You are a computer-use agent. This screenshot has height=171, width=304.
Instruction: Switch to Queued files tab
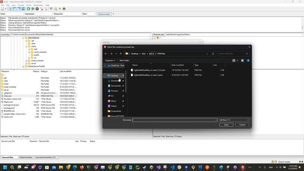click(x=8, y=157)
